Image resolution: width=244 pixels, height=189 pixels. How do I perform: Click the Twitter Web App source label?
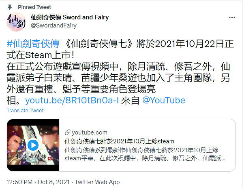point(97,182)
